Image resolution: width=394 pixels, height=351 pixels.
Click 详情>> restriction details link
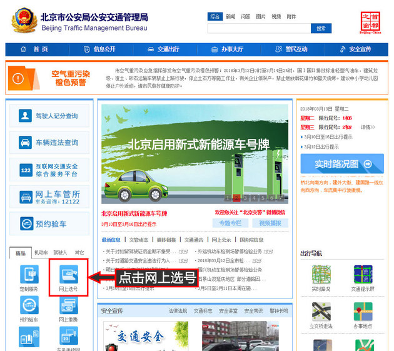tap(368, 127)
